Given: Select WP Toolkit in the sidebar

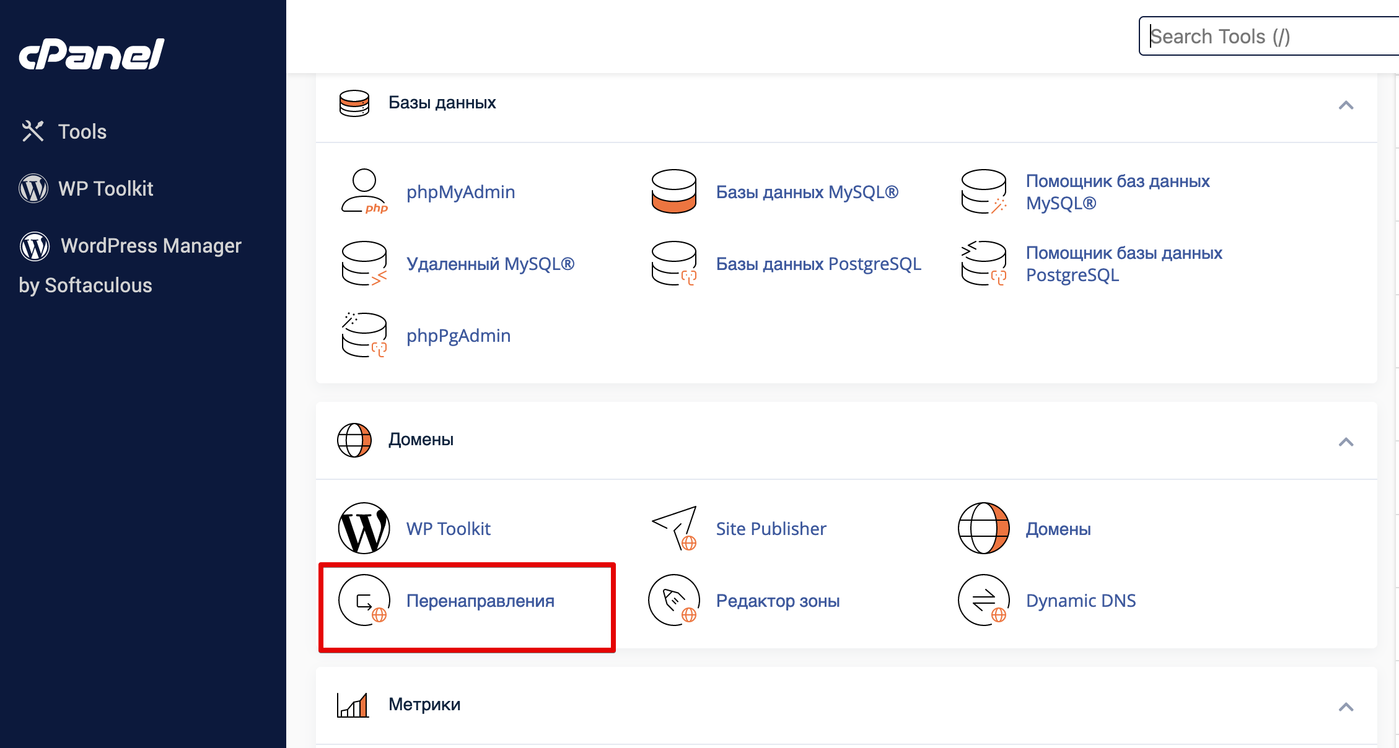Looking at the screenshot, I should pyautogui.click(x=105, y=188).
